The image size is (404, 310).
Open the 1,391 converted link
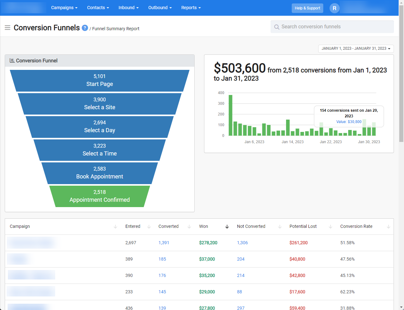164,243
